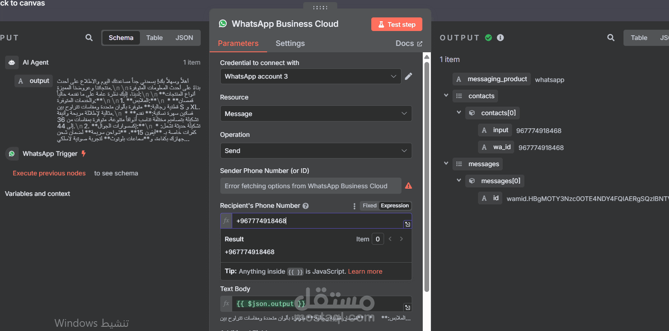Expand the Recipient's Phone Number expression editor

pos(407,224)
